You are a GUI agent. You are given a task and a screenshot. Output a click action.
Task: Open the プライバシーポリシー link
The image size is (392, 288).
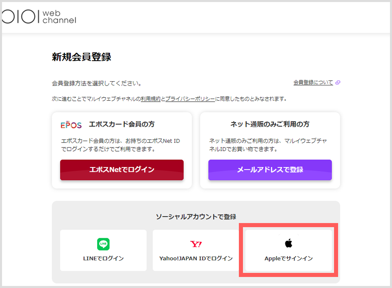click(190, 99)
